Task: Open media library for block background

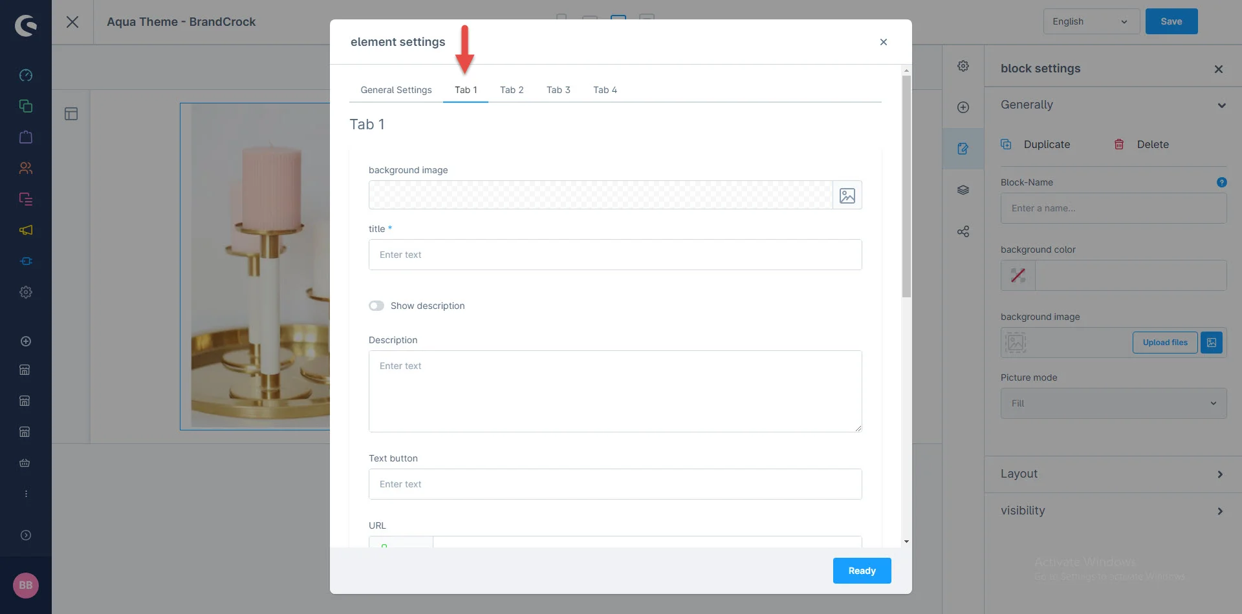Action: [1212, 343]
